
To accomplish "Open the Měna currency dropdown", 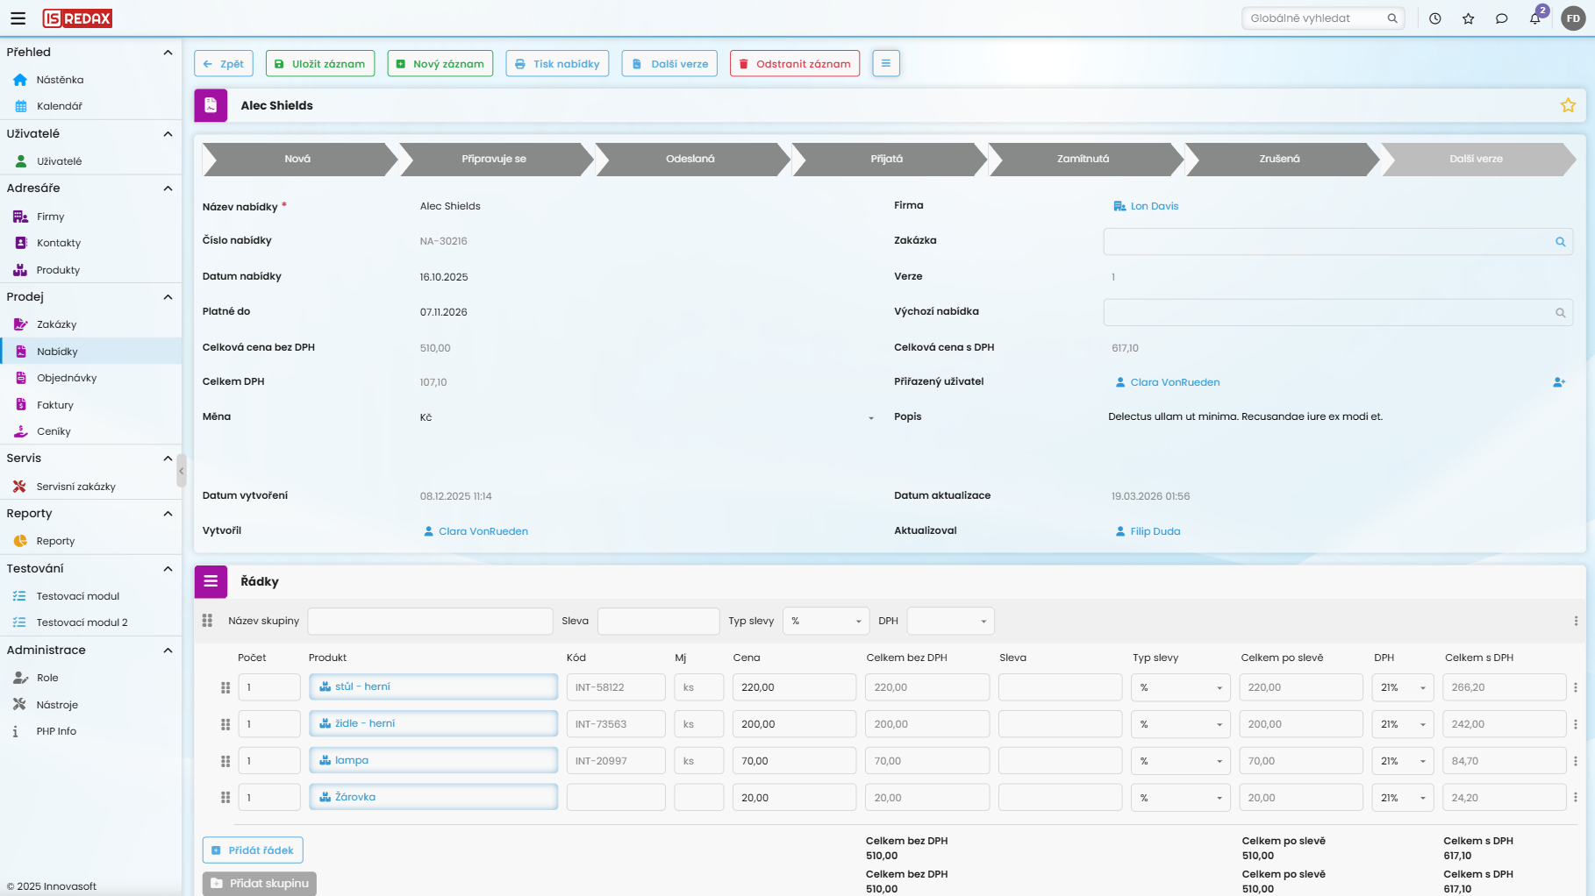I will coord(870,418).
